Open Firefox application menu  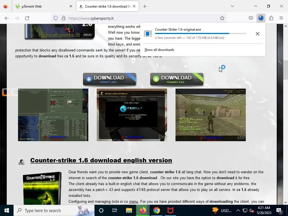(x=281, y=18)
